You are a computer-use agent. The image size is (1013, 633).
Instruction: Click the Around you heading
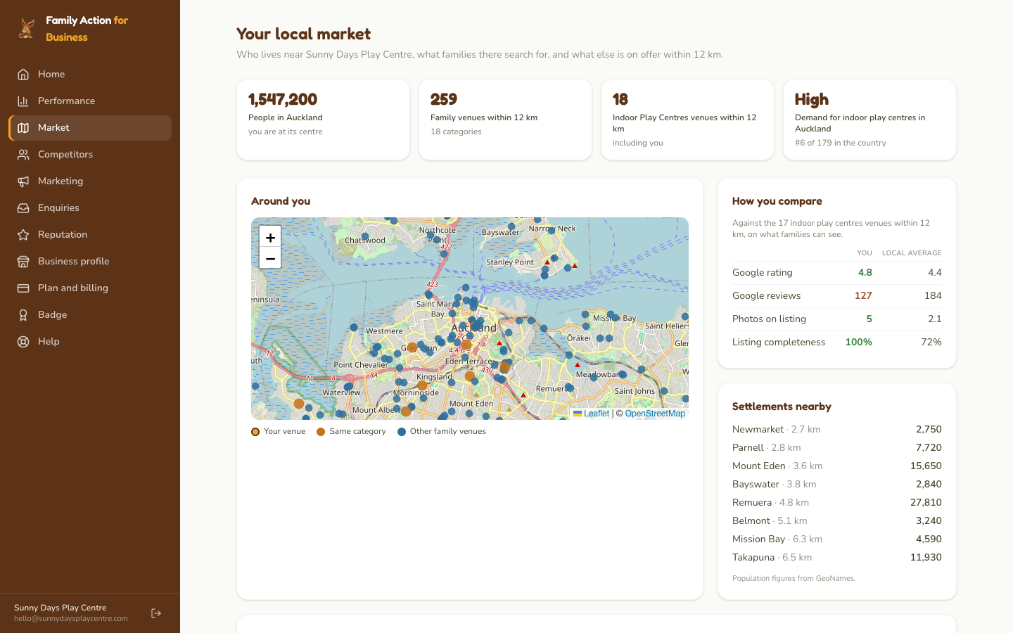tap(281, 201)
